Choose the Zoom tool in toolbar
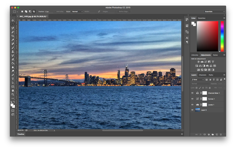This screenshot has height=150, width=236. click(x=13, y=94)
